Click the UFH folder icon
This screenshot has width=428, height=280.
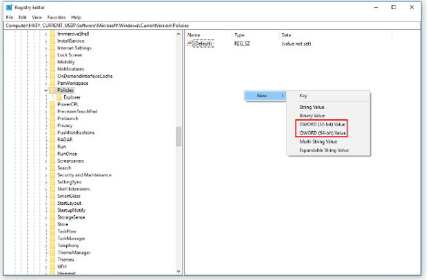pos(52,267)
